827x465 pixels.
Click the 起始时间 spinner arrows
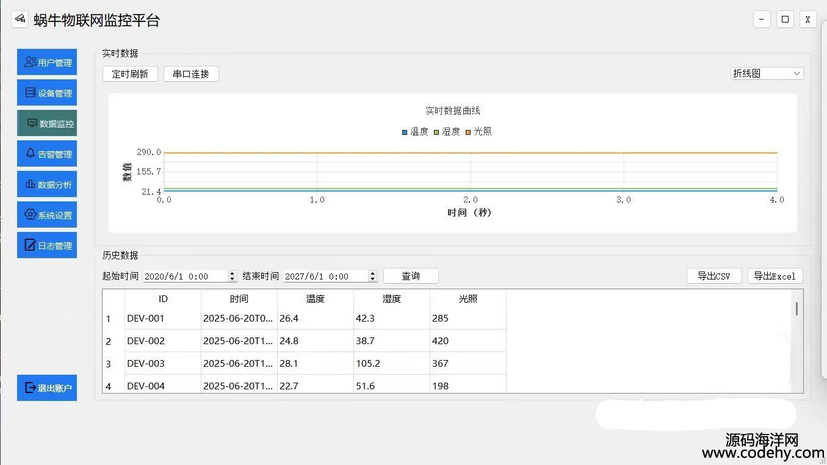(232, 276)
